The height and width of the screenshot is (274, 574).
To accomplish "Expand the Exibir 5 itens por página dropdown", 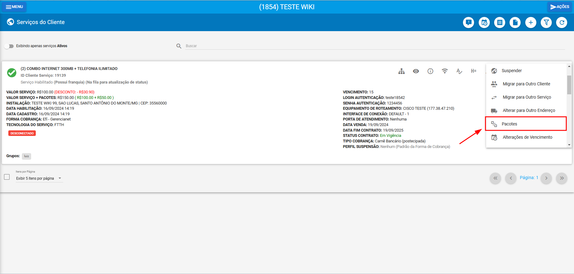I will 39,178.
